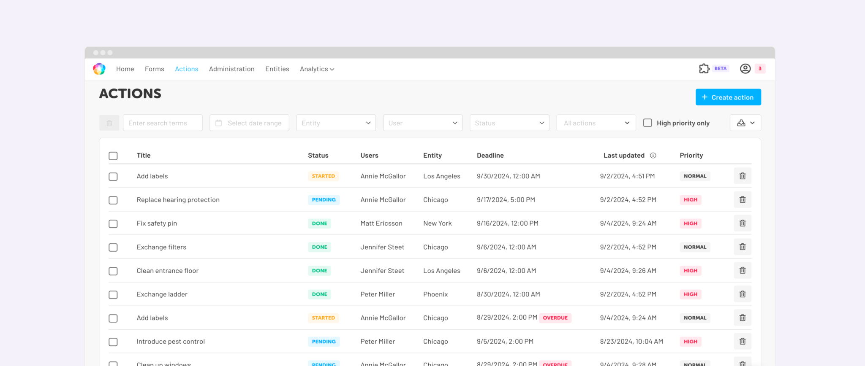Open the Status filter dropdown
865x366 pixels.
509,123
